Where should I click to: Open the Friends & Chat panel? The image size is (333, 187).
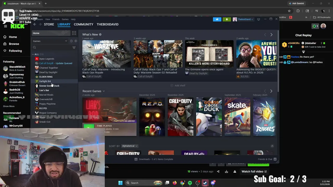267,159
